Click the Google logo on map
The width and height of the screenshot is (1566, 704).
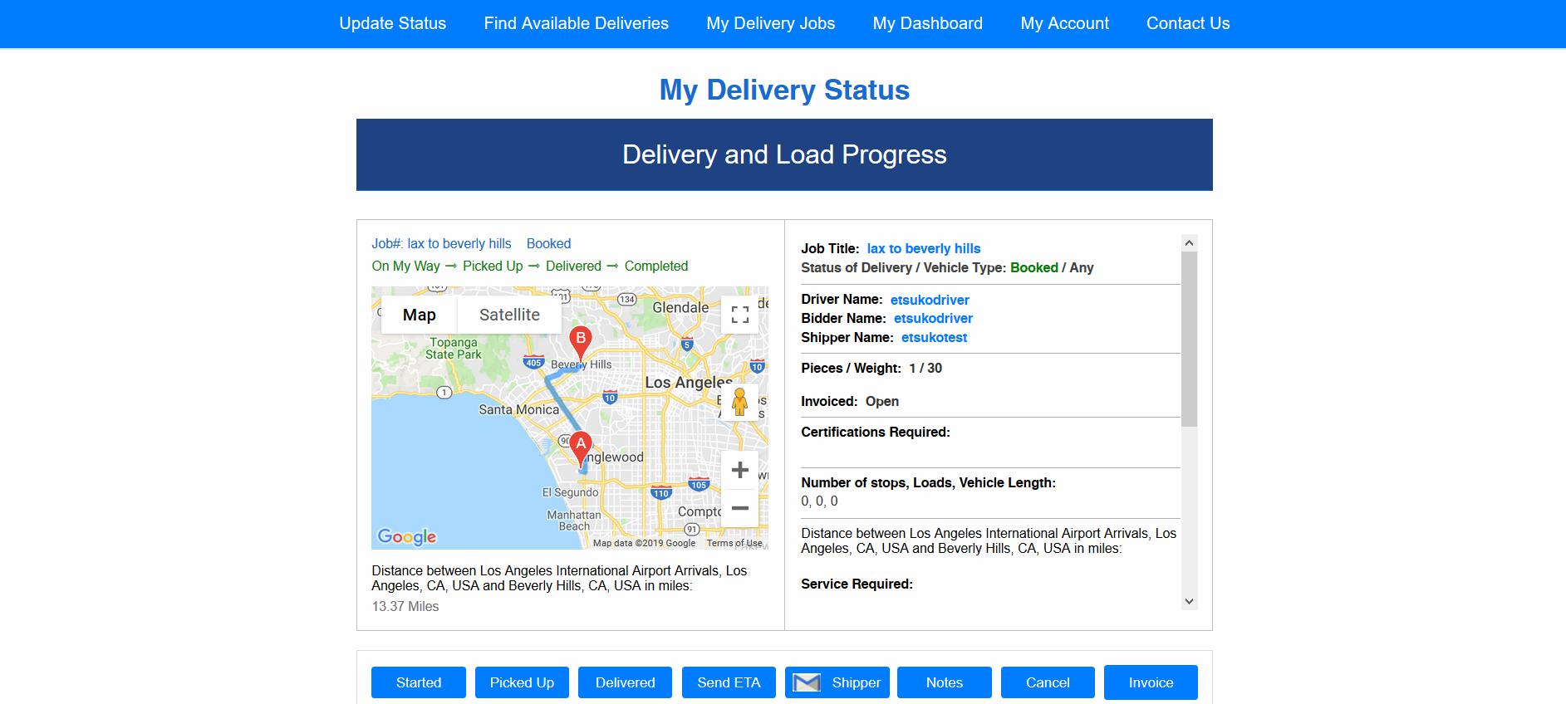click(x=407, y=536)
